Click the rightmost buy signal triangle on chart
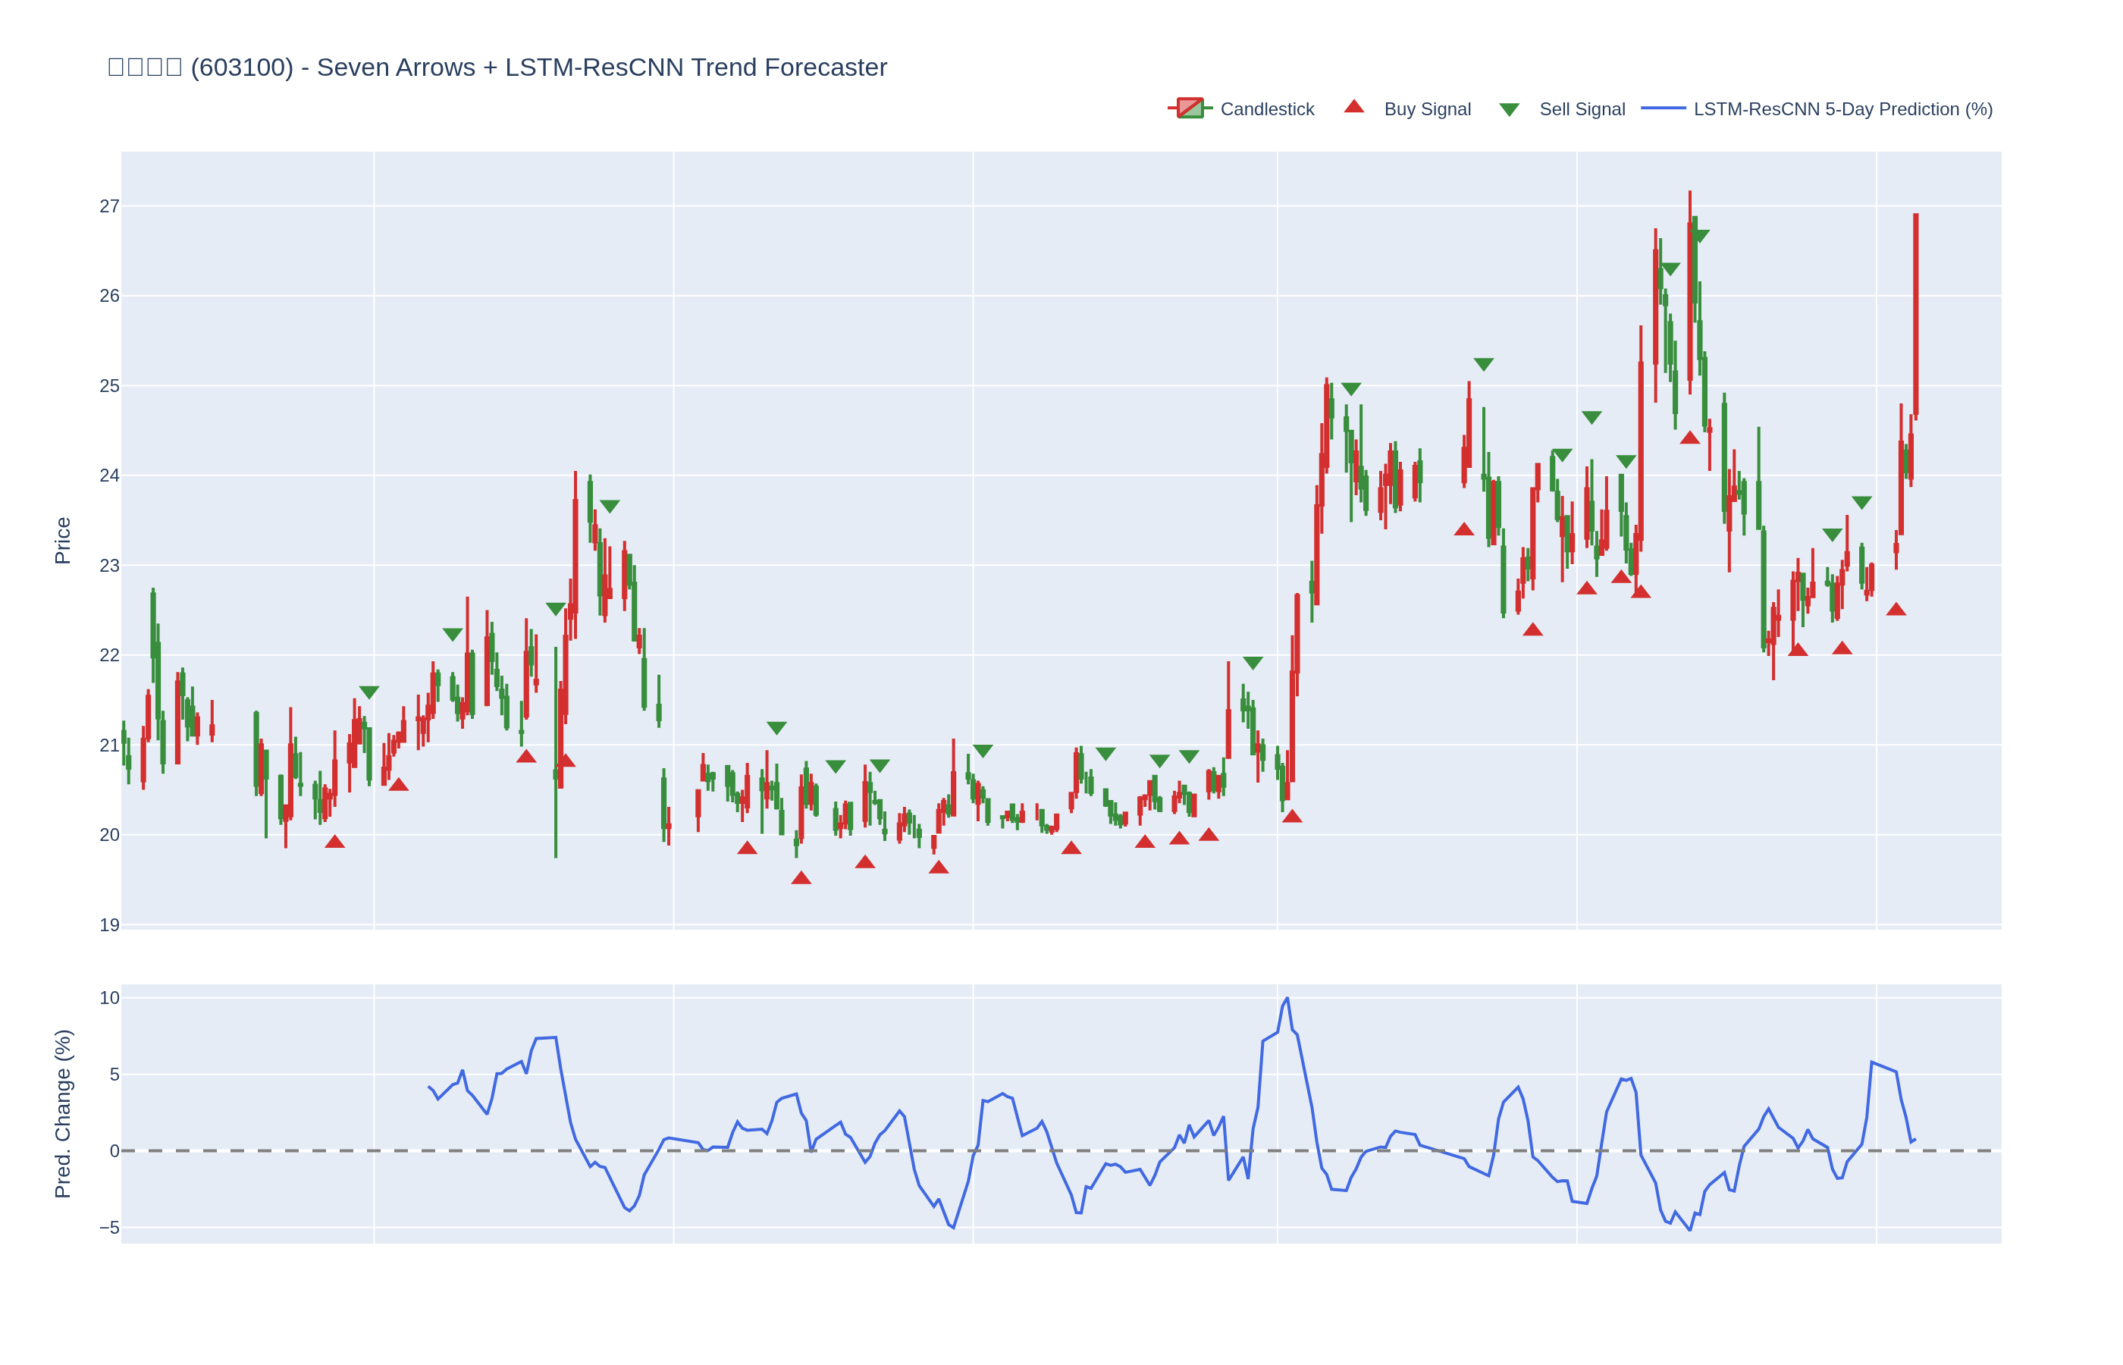The image size is (2123, 1365). pyautogui.click(x=1896, y=610)
